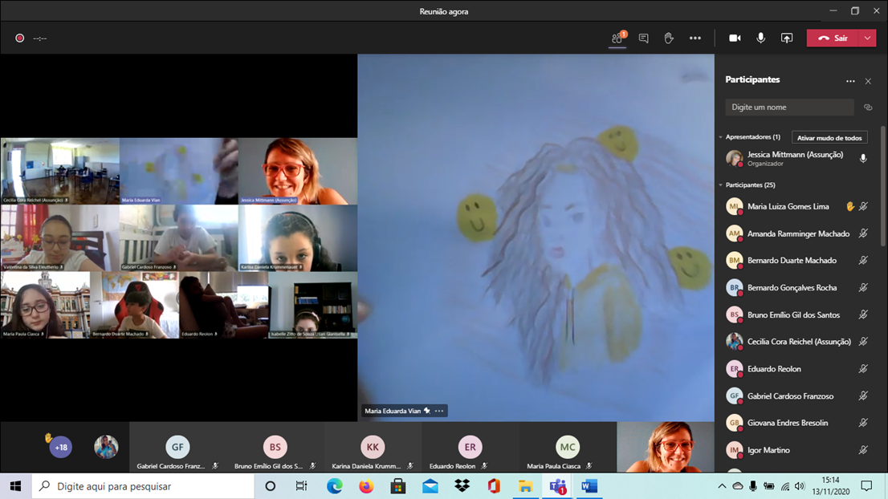
Task: Click Karina Daniela Krummenauer video in grid
Action: point(298,237)
